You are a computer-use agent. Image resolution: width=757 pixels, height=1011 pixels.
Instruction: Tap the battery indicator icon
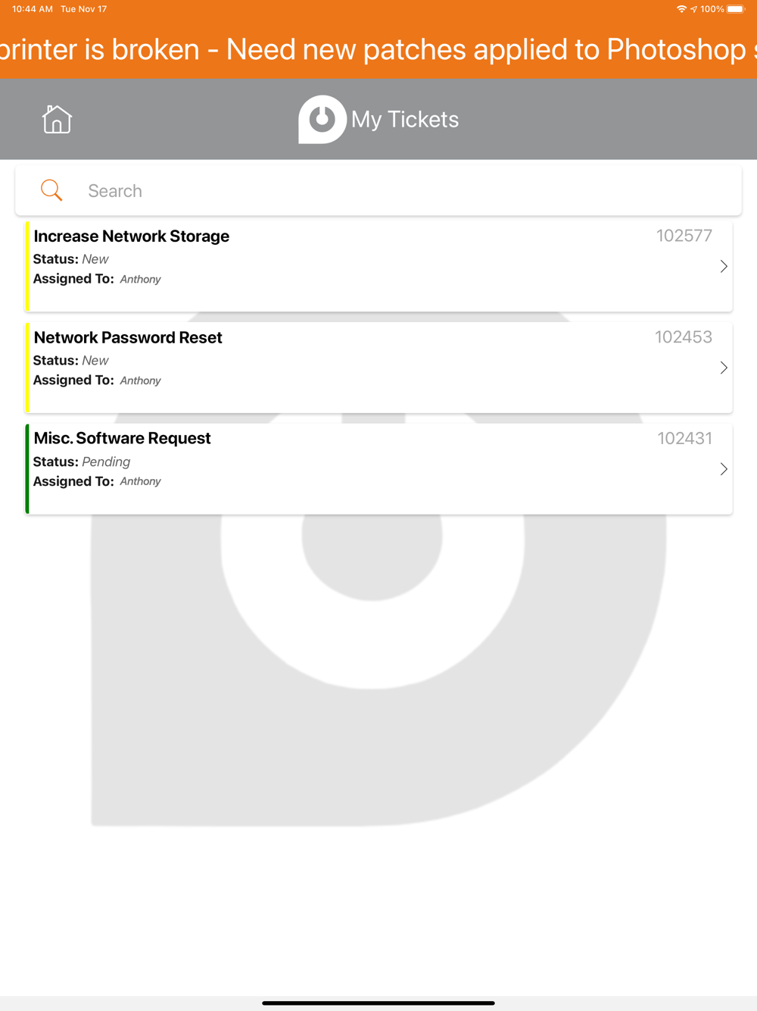pyautogui.click(x=736, y=9)
